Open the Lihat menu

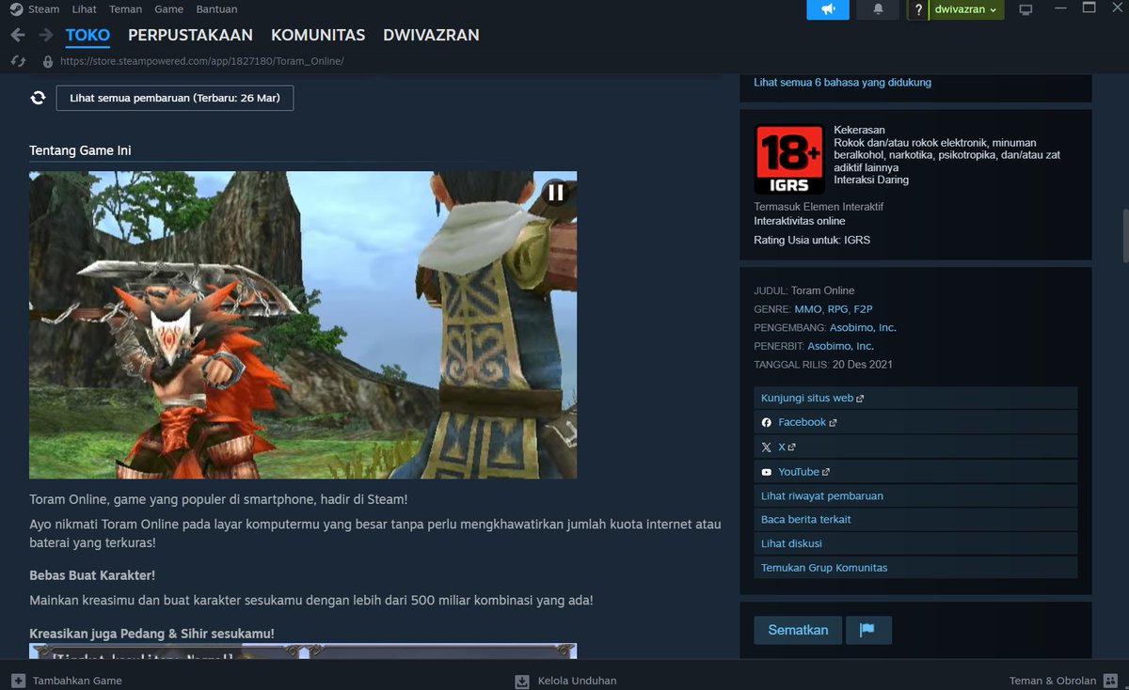coord(84,9)
